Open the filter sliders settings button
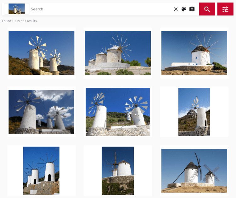 (225, 9)
